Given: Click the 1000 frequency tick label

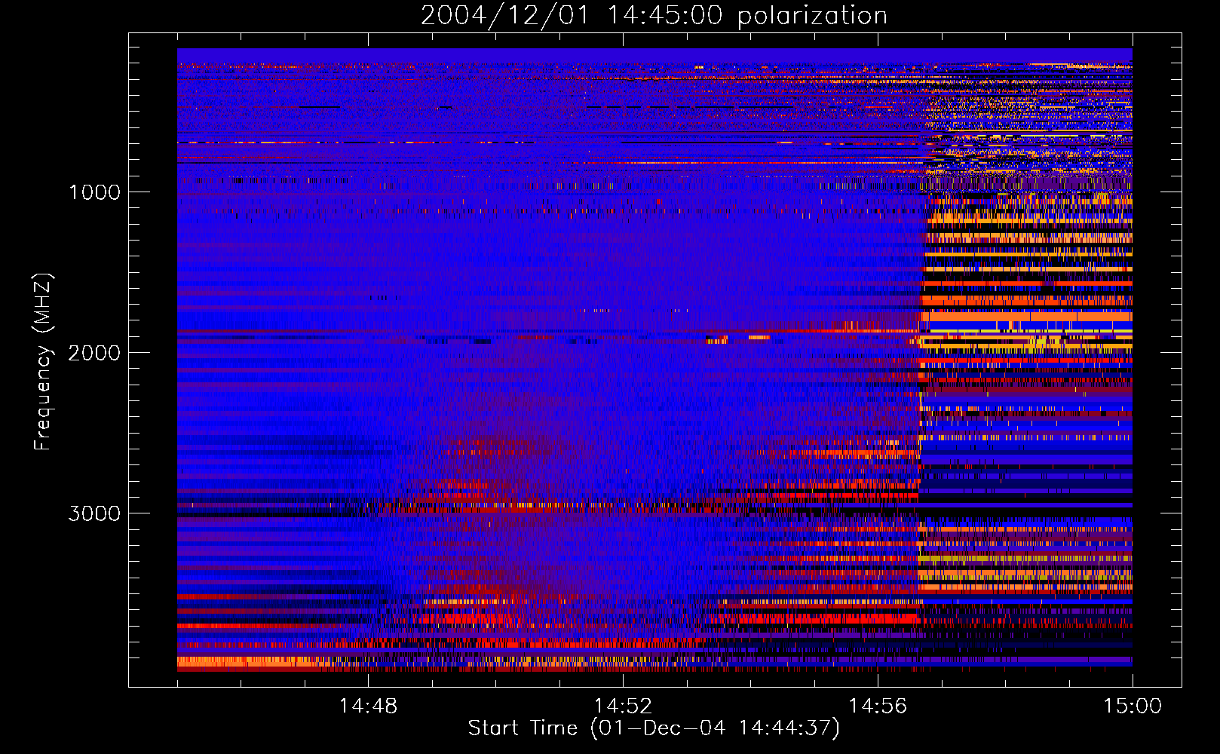Looking at the screenshot, I should [94, 192].
